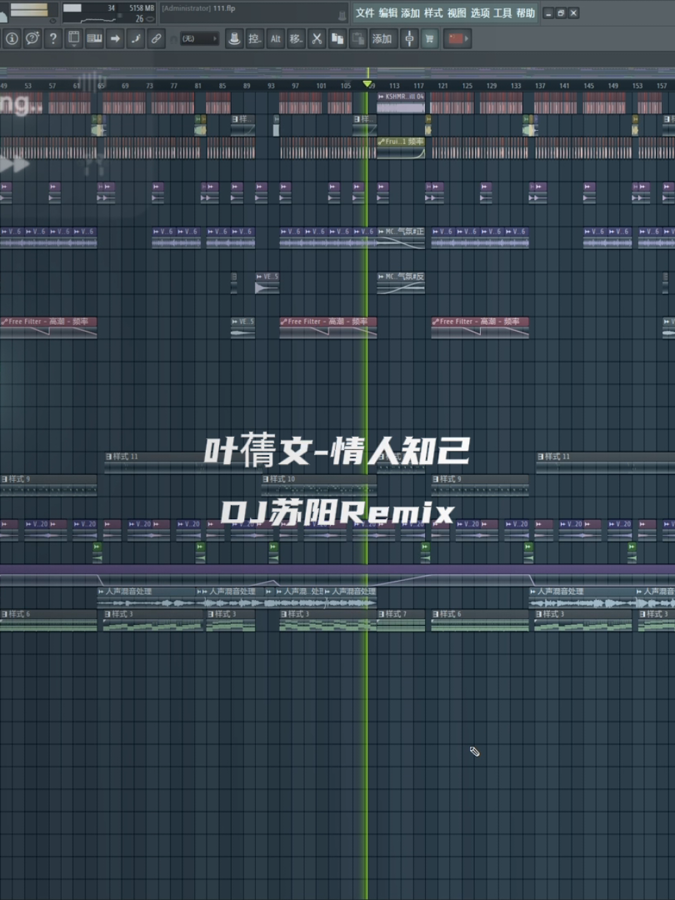Open the snap dropdown showing (无)
Viewport: 675px width, 900px height.
click(199, 39)
